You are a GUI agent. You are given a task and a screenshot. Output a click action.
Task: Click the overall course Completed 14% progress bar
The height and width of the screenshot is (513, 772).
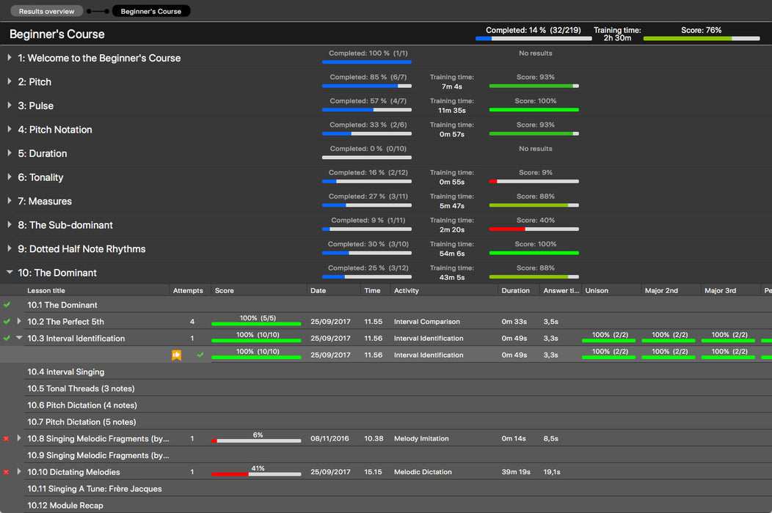click(534, 38)
